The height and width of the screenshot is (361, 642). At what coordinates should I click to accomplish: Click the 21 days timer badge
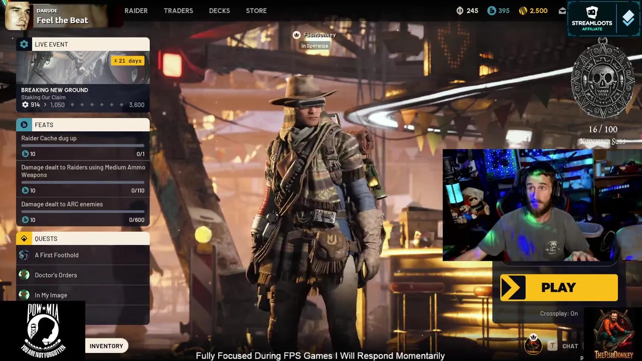tap(128, 61)
